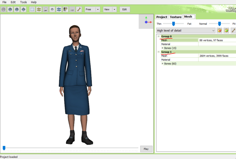
Task: Select the blue diamond shape icon
Action: click(24, 9)
